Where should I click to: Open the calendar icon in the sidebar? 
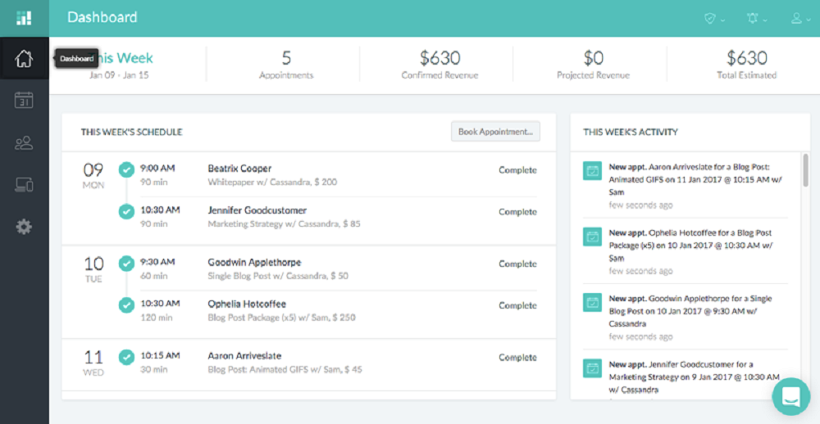click(24, 101)
